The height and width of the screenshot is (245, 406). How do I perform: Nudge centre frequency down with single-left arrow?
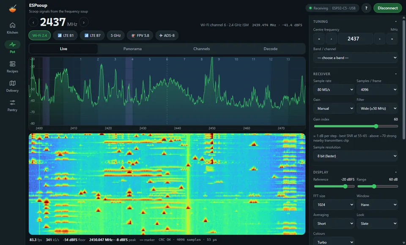331,38
